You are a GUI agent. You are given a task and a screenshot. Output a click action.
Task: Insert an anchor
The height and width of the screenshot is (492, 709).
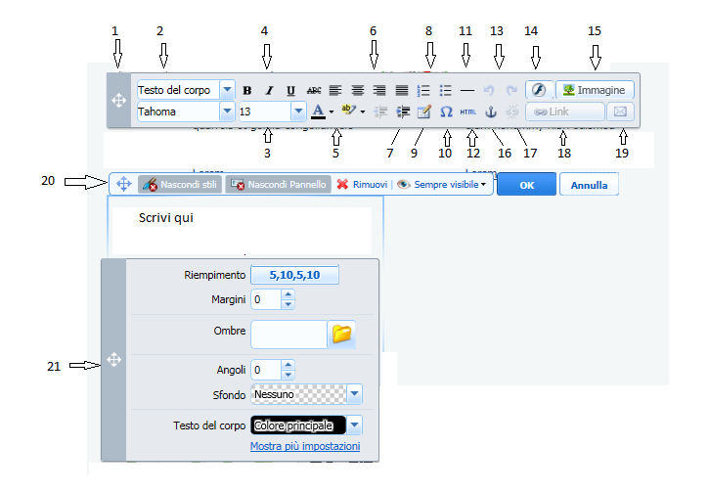click(492, 112)
